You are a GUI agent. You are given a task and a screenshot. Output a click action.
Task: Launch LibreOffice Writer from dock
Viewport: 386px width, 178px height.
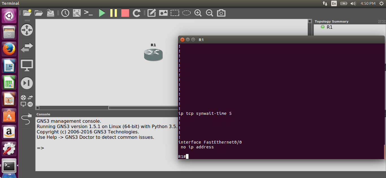click(x=9, y=66)
